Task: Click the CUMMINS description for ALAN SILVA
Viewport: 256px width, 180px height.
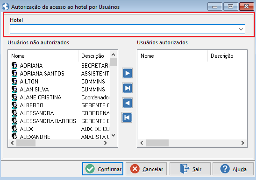Action: point(93,90)
